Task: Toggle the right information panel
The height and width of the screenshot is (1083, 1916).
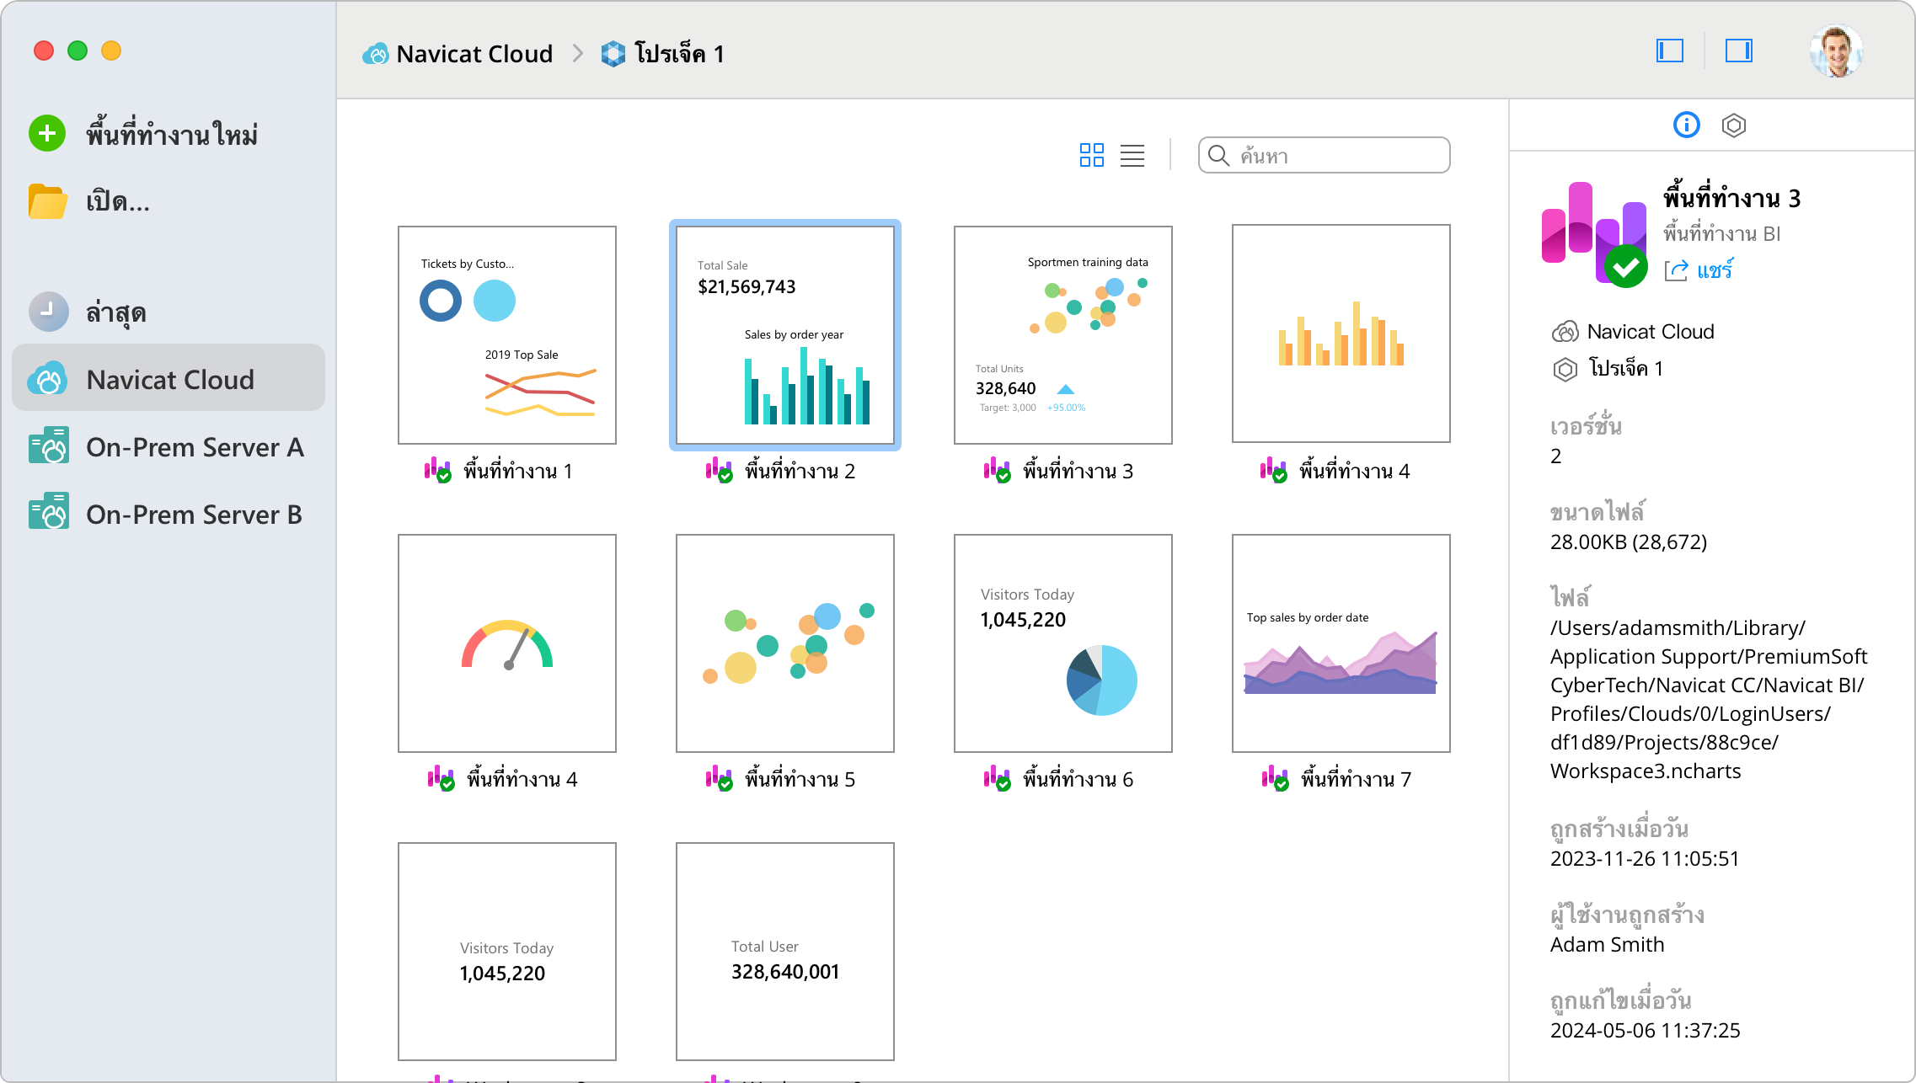Action: 1738,51
